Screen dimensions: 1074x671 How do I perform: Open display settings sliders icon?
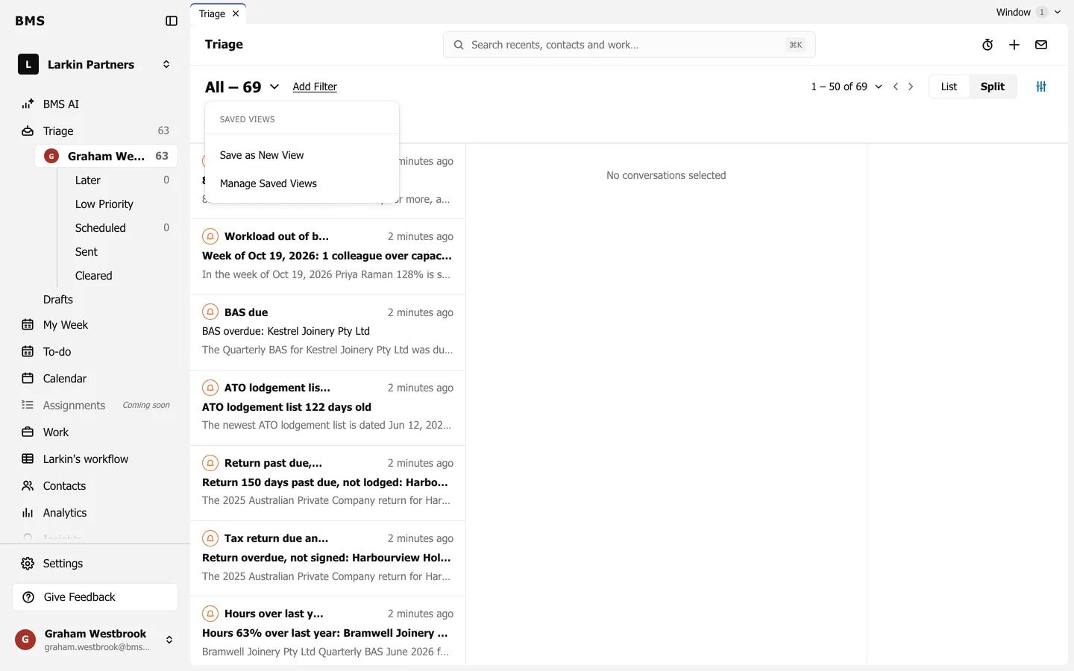[x=1041, y=86]
